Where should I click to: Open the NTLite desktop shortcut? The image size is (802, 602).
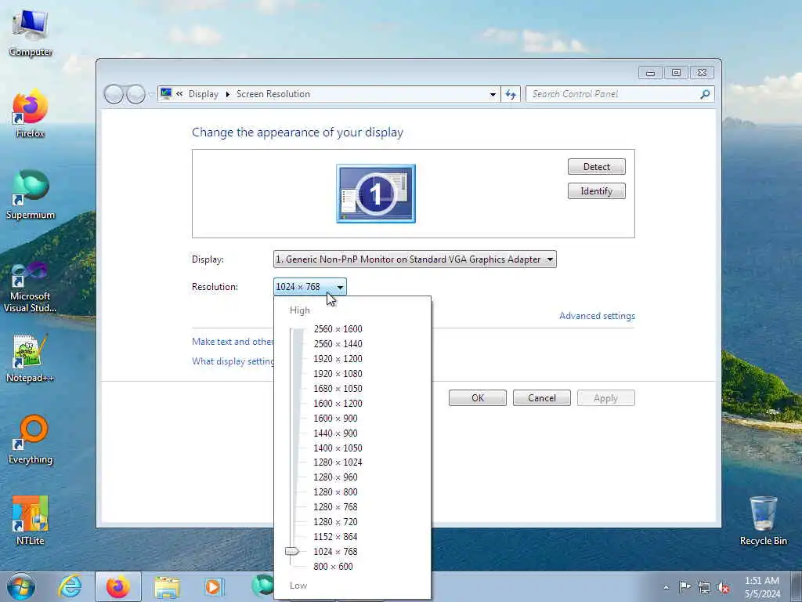pyautogui.click(x=31, y=520)
